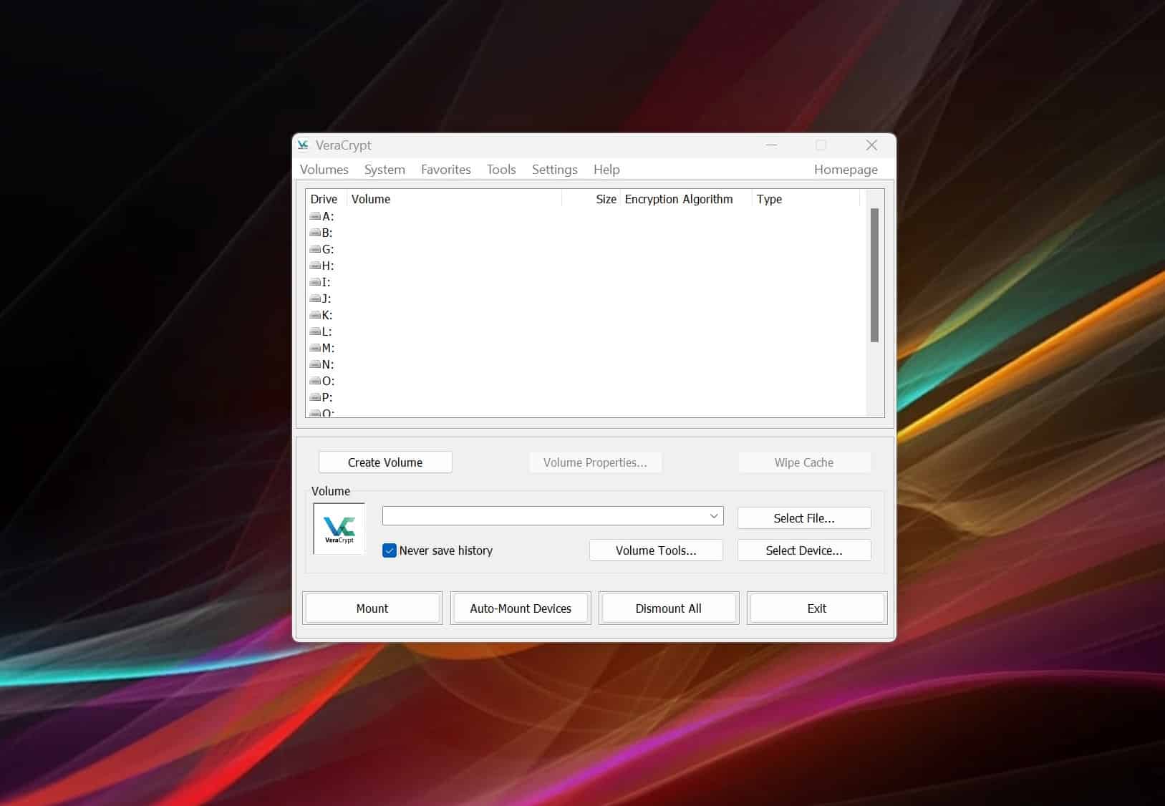Open the Tools menu
The image size is (1165, 806).
coord(501,170)
